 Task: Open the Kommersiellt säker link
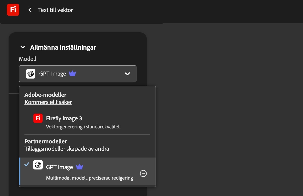[x=48, y=102]
